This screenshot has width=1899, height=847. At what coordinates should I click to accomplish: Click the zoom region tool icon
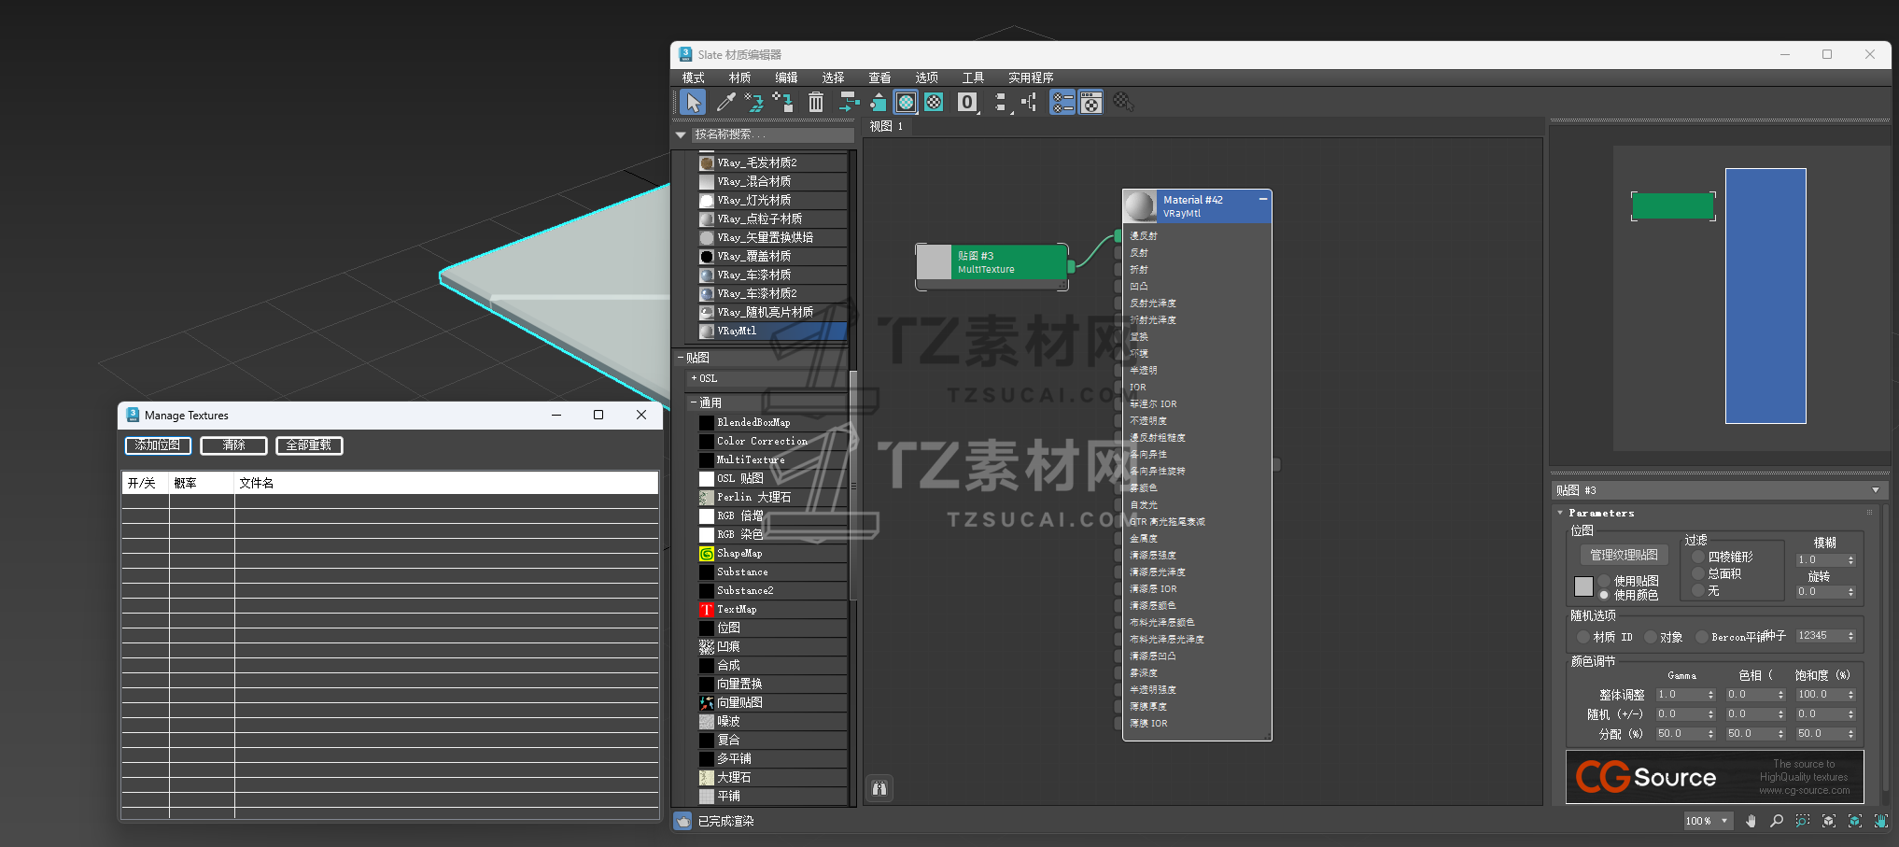(x=1803, y=821)
